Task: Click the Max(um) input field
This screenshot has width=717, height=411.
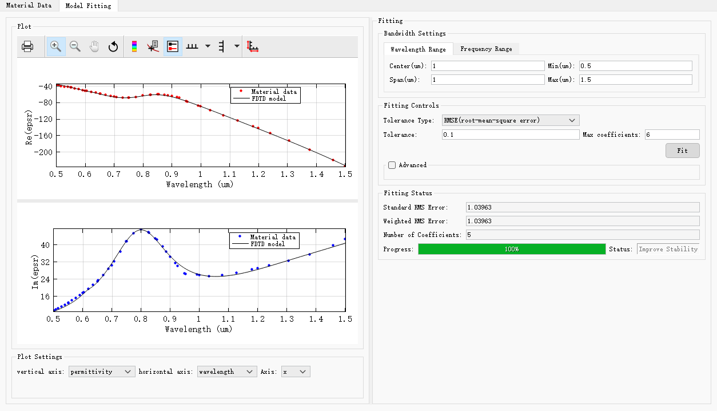Action: (x=635, y=80)
